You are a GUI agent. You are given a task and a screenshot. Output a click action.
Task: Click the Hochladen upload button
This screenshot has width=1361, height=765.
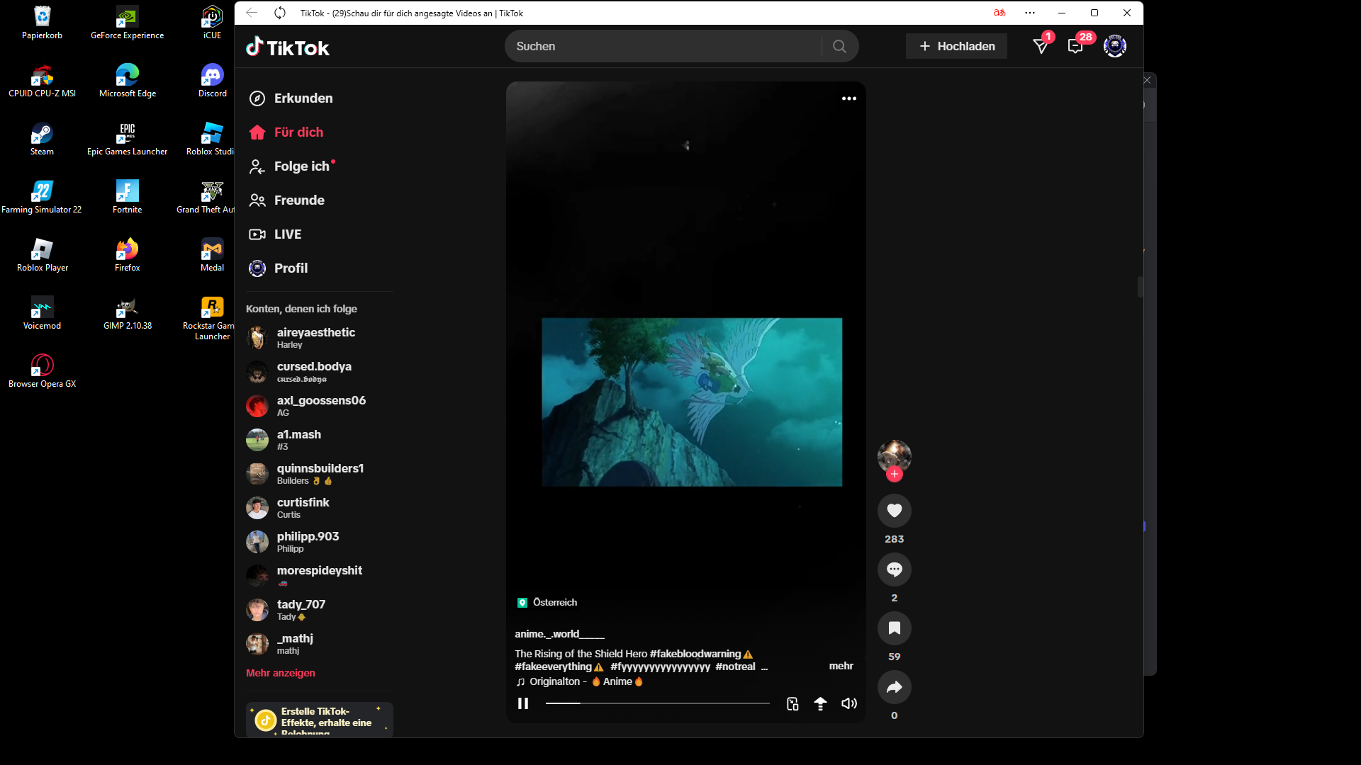tap(956, 46)
